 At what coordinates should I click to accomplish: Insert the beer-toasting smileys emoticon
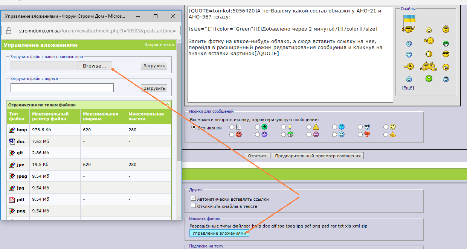pos(429,66)
